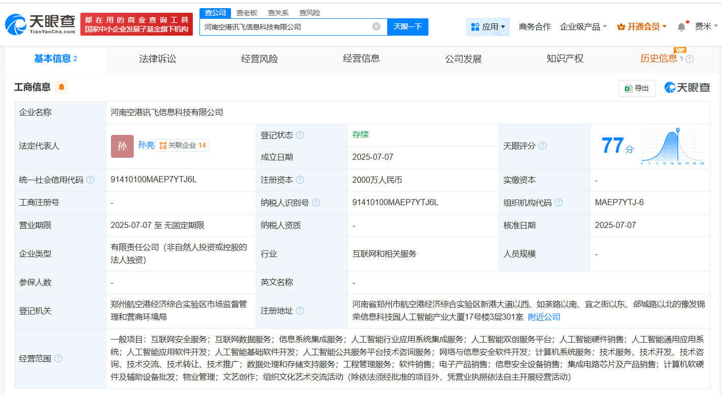Open the 附近公司 link
The height and width of the screenshot is (395, 722).
[544, 317]
